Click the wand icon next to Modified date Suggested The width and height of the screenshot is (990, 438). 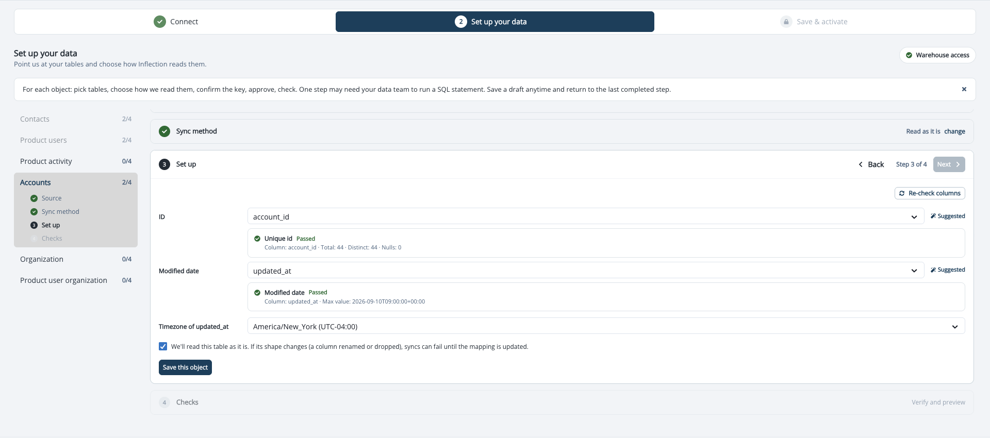(x=933, y=270)
